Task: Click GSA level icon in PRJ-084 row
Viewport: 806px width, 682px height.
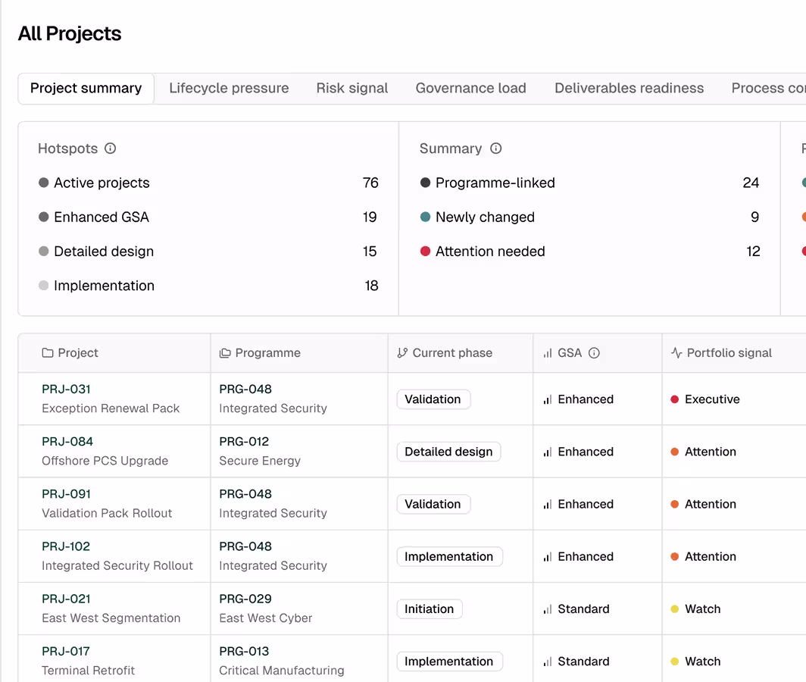Action: pyautogui.click(x=548, y=452)
